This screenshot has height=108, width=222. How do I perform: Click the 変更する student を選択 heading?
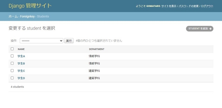pos(32,28)
